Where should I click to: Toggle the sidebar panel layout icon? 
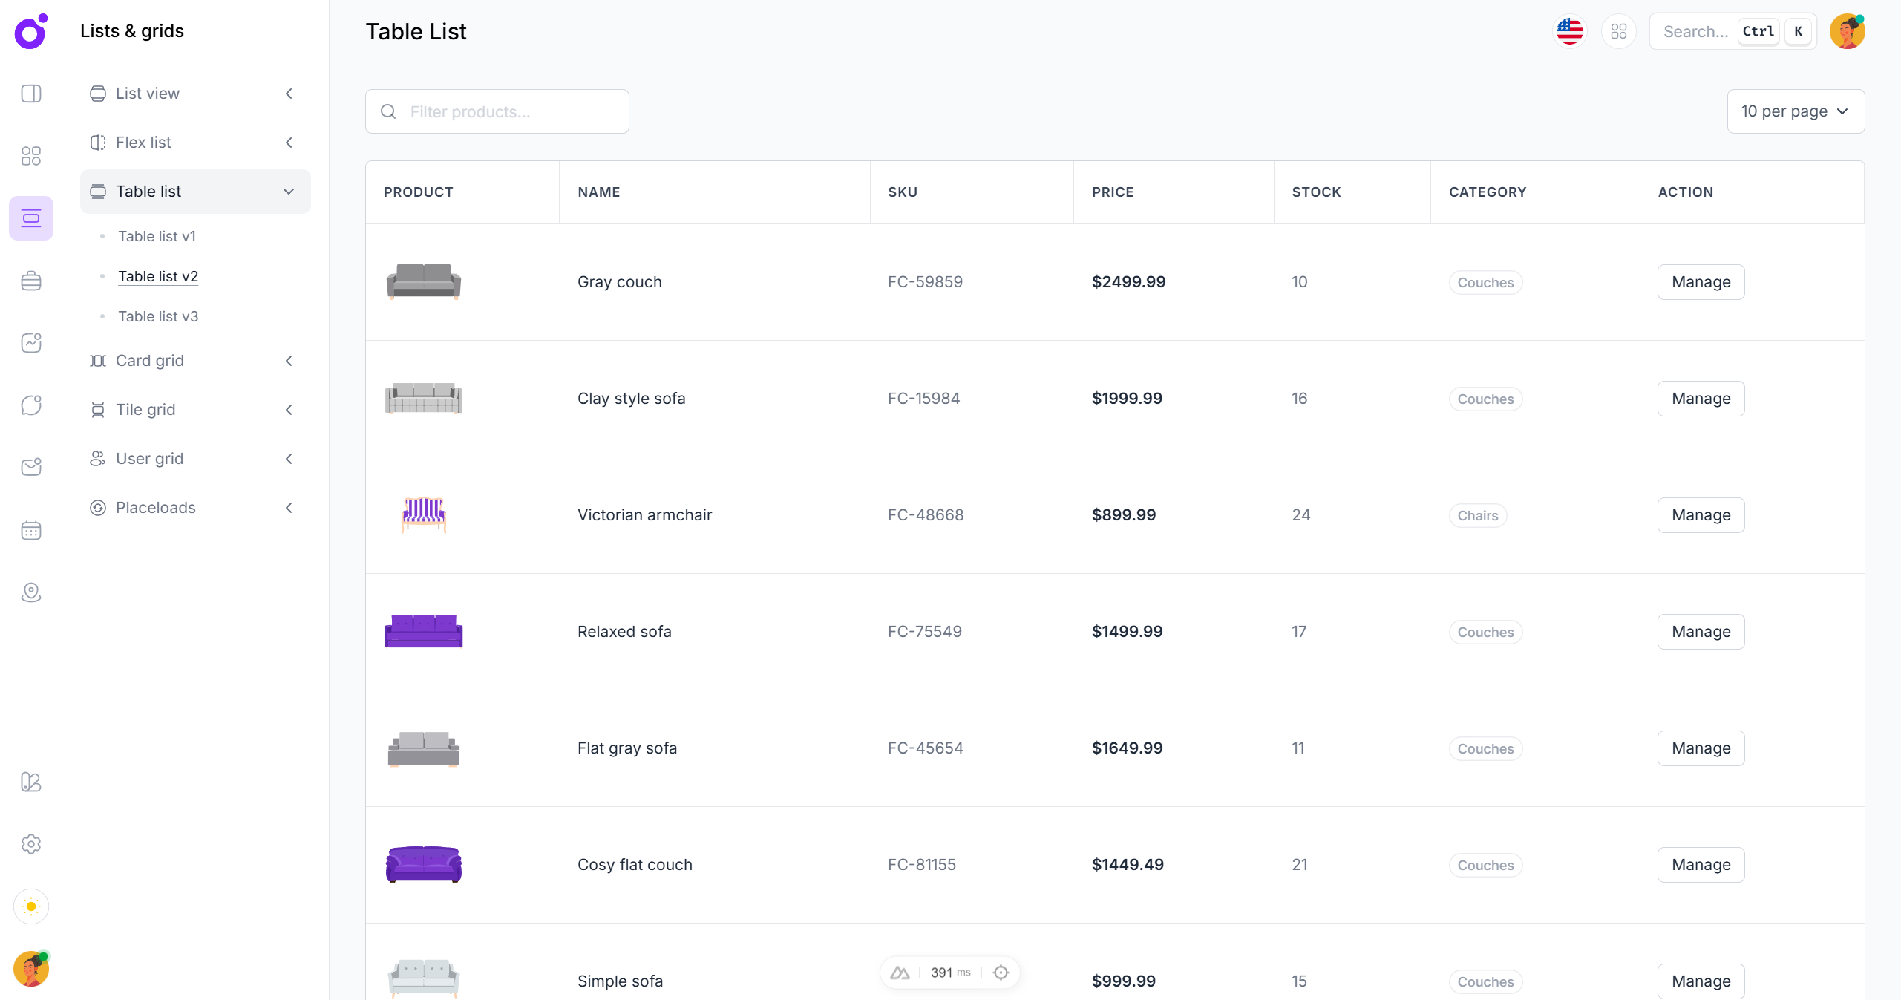31,94
